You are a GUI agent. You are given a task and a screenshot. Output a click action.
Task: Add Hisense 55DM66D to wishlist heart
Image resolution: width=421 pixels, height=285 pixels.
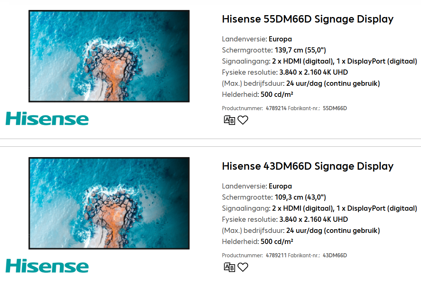(243, 120)
